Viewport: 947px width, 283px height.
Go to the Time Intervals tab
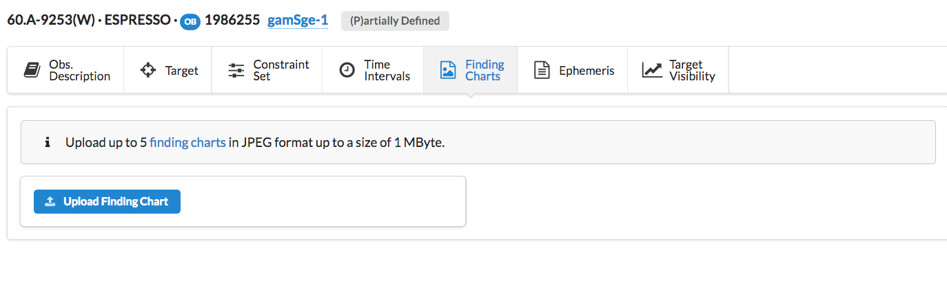point(387,70)
